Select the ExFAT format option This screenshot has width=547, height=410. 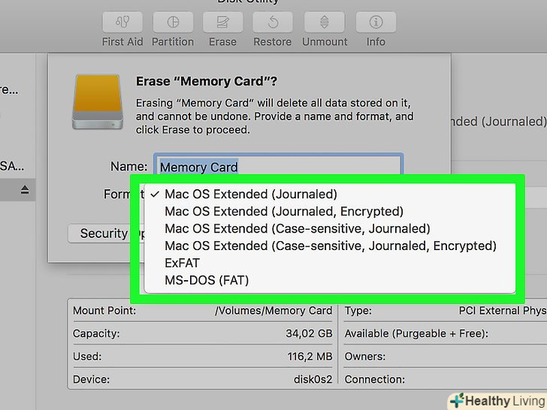pos(183,263)
